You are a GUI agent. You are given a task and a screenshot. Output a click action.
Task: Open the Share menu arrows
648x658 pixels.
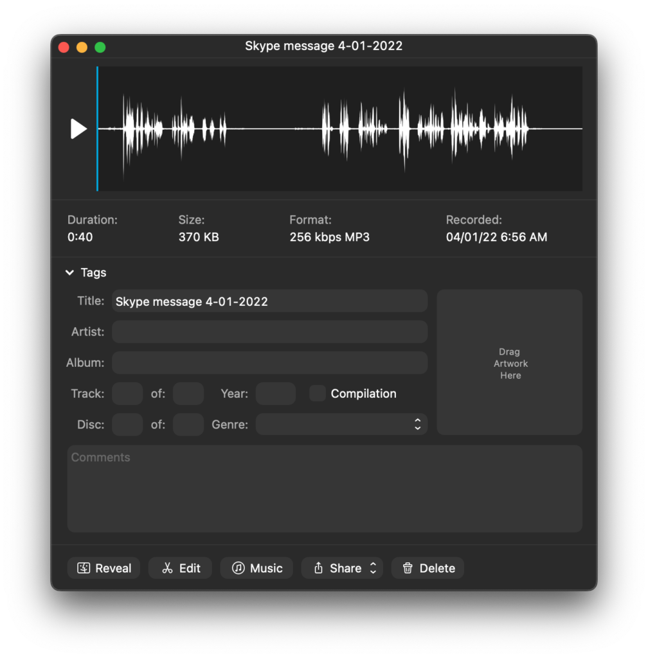pos(373,568)
